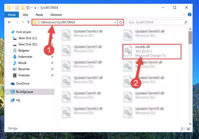Viewport: 199px width, 139px height.
Task: Select Bu bilgisayar in navigation pane
Action: (x=29, y=92)
